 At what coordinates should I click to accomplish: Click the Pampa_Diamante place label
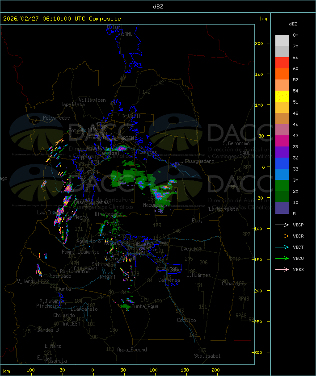point(80,252)
